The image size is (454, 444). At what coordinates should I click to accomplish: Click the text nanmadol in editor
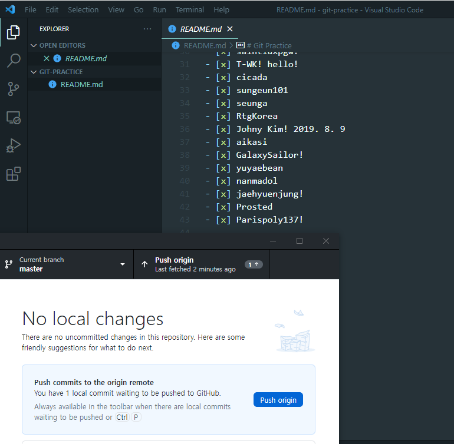pyautogui.click(x=257, y=181)
